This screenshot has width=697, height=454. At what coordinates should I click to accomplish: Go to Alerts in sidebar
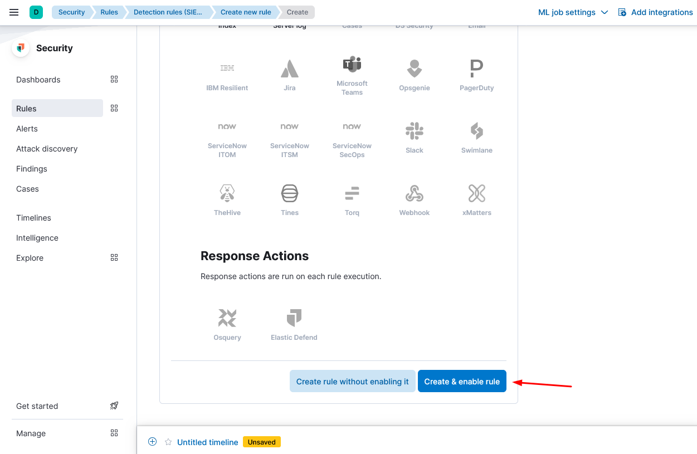point(27,129)
